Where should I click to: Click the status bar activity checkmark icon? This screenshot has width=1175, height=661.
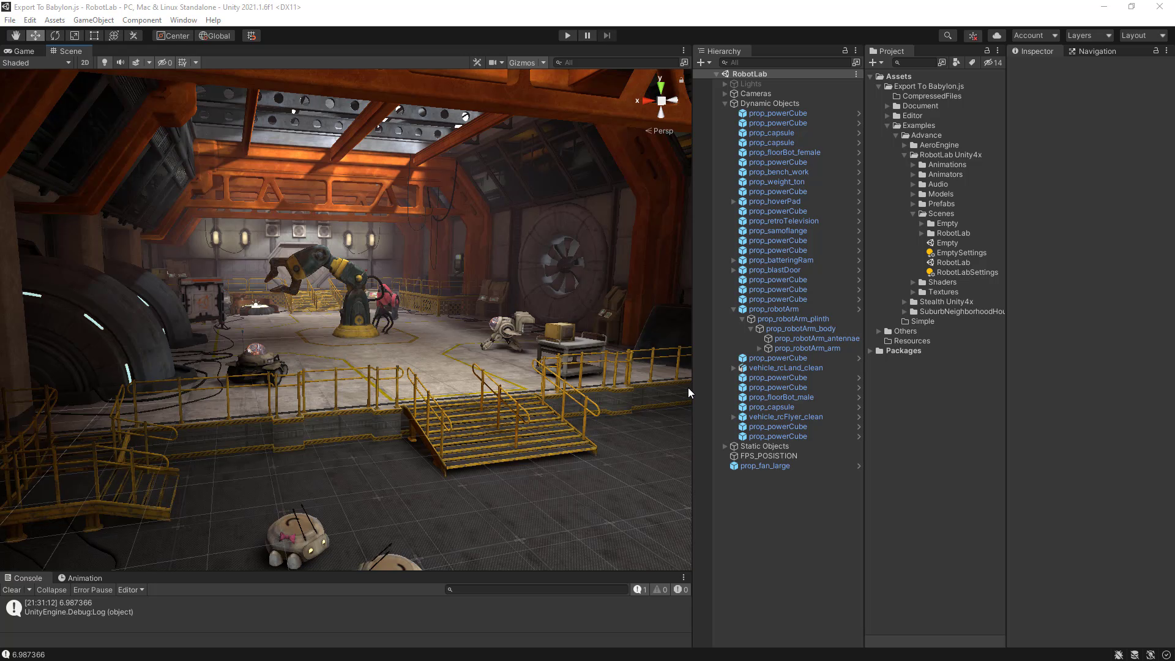point(1166,655)
